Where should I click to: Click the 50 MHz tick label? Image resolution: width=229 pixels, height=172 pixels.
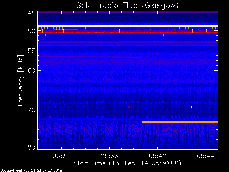[x=31, y=31]
